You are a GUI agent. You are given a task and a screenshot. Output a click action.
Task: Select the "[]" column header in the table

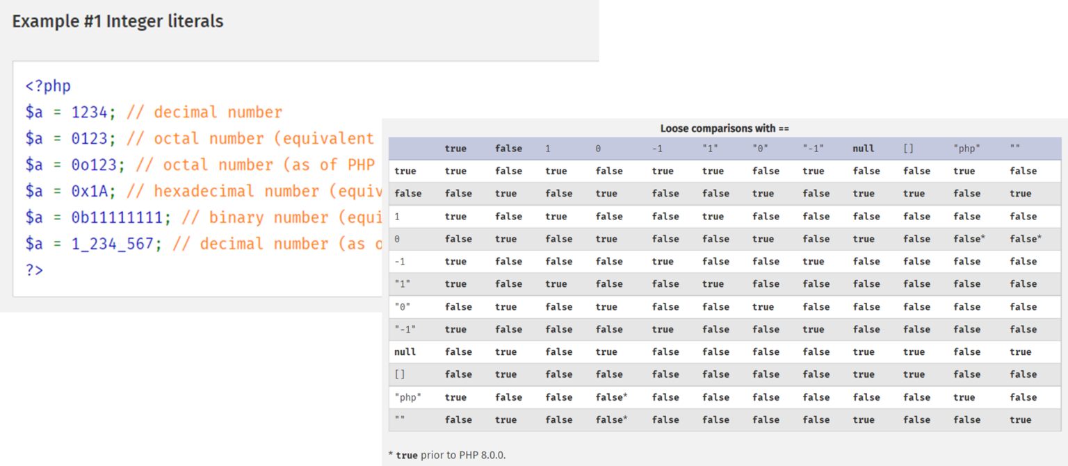tap(908, 149)
